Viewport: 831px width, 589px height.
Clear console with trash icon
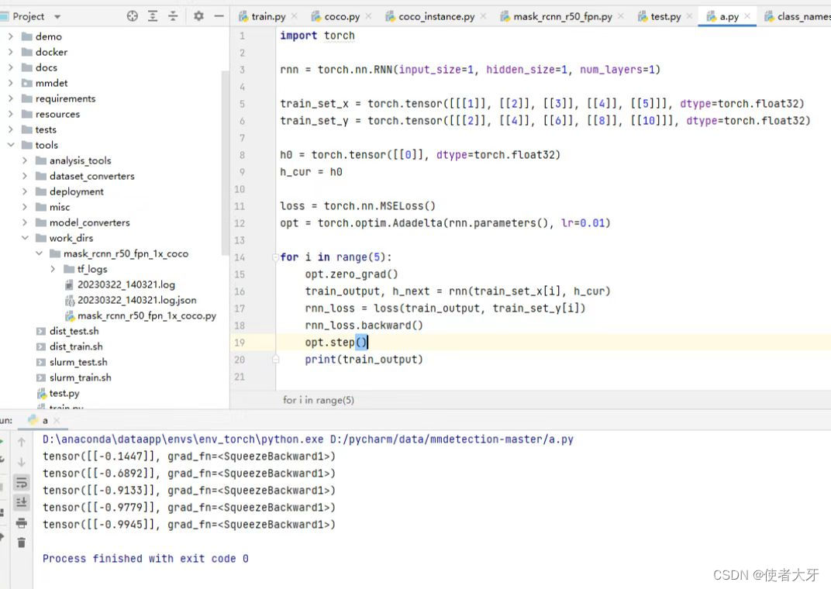coord(22,542)
